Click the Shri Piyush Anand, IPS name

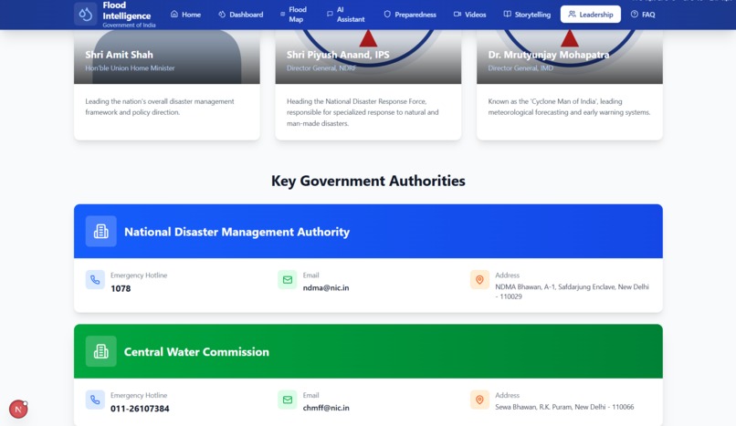[338, 55]
